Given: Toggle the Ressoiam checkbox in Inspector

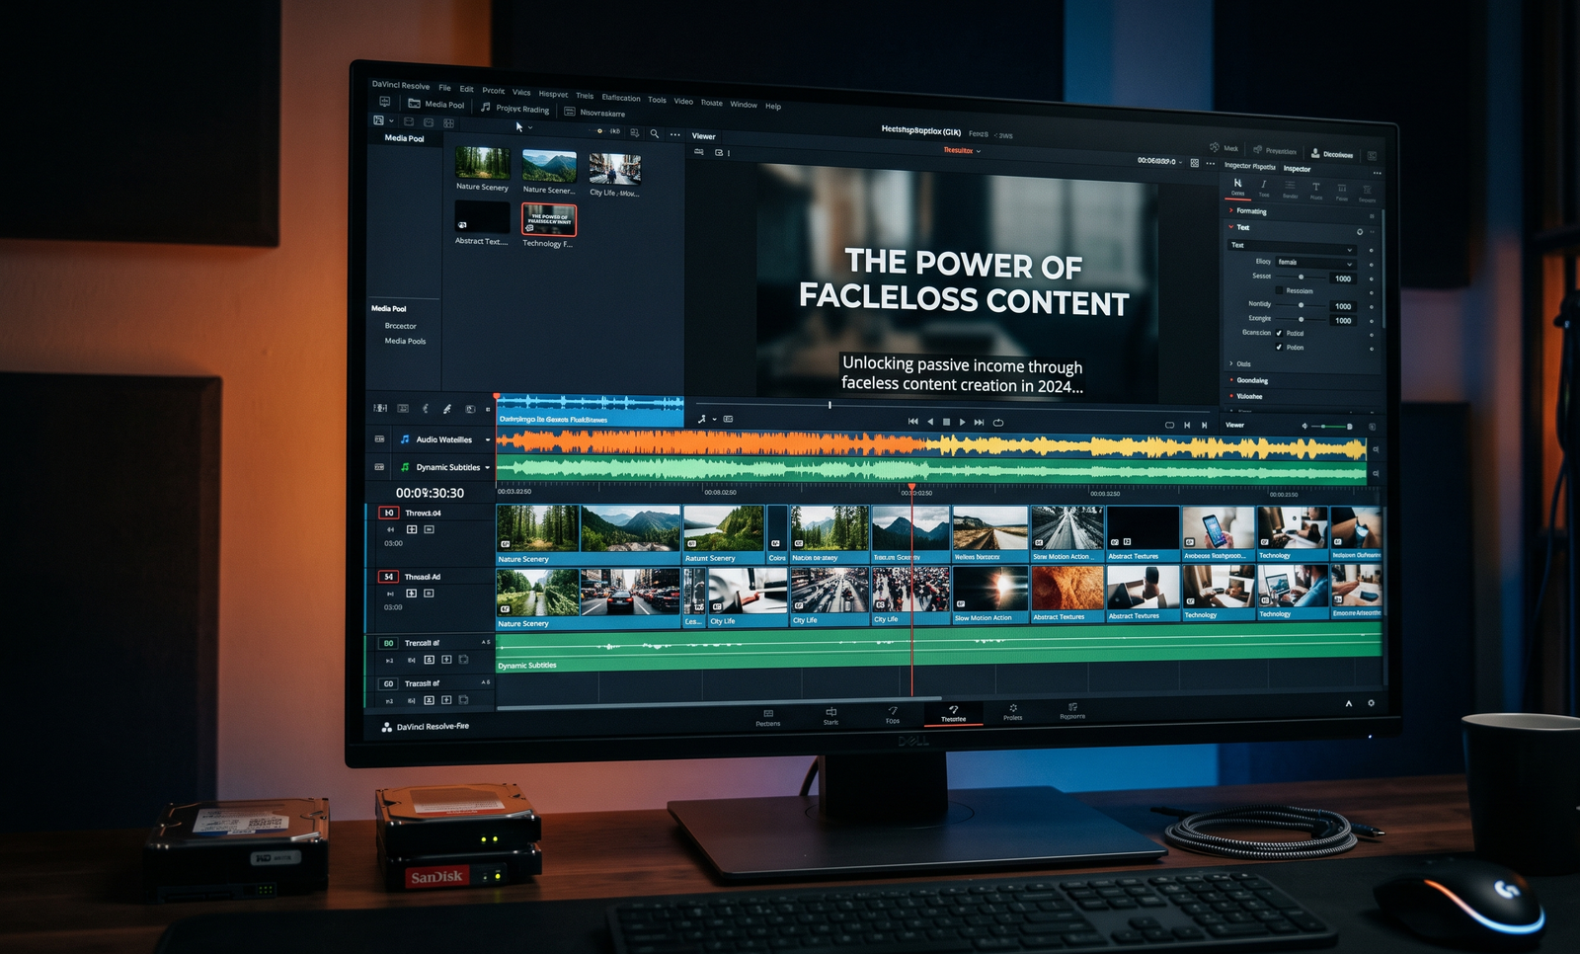Looking at the screenshot, I should [x=1280, y=290].
